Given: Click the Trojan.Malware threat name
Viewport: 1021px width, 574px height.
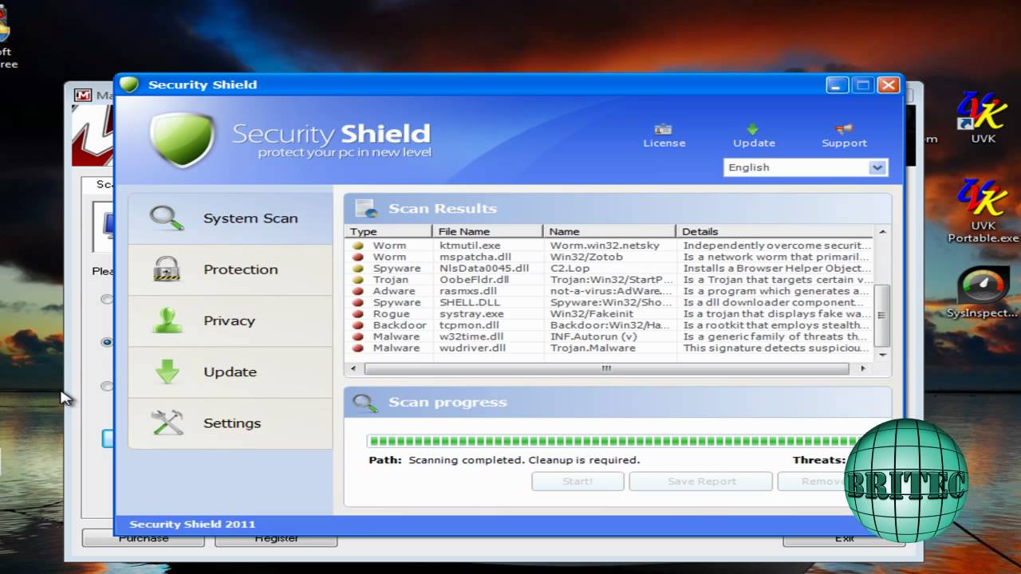Looking at the screenshot, I should 593,348.
